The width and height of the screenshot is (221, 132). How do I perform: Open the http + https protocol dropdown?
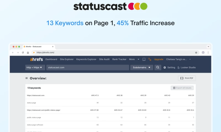coord(35,67)
